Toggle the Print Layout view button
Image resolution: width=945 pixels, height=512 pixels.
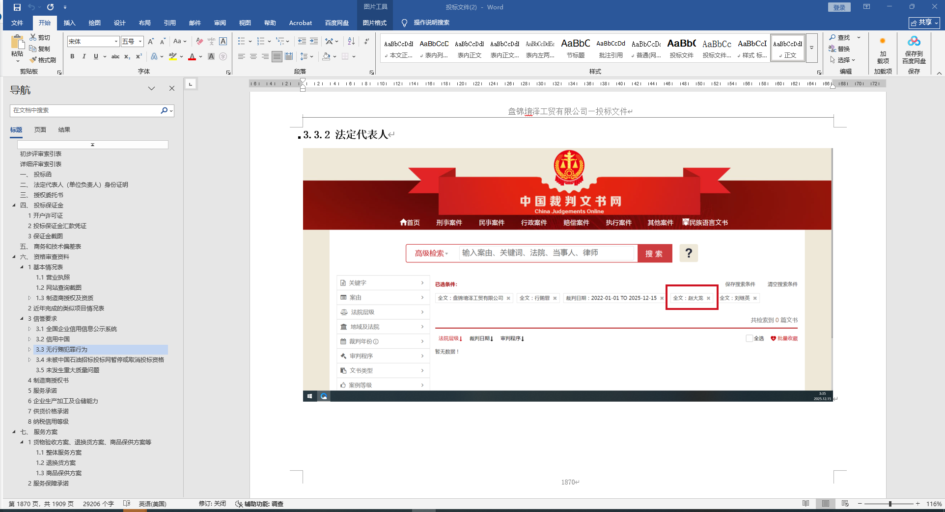(x=826, y=504)
